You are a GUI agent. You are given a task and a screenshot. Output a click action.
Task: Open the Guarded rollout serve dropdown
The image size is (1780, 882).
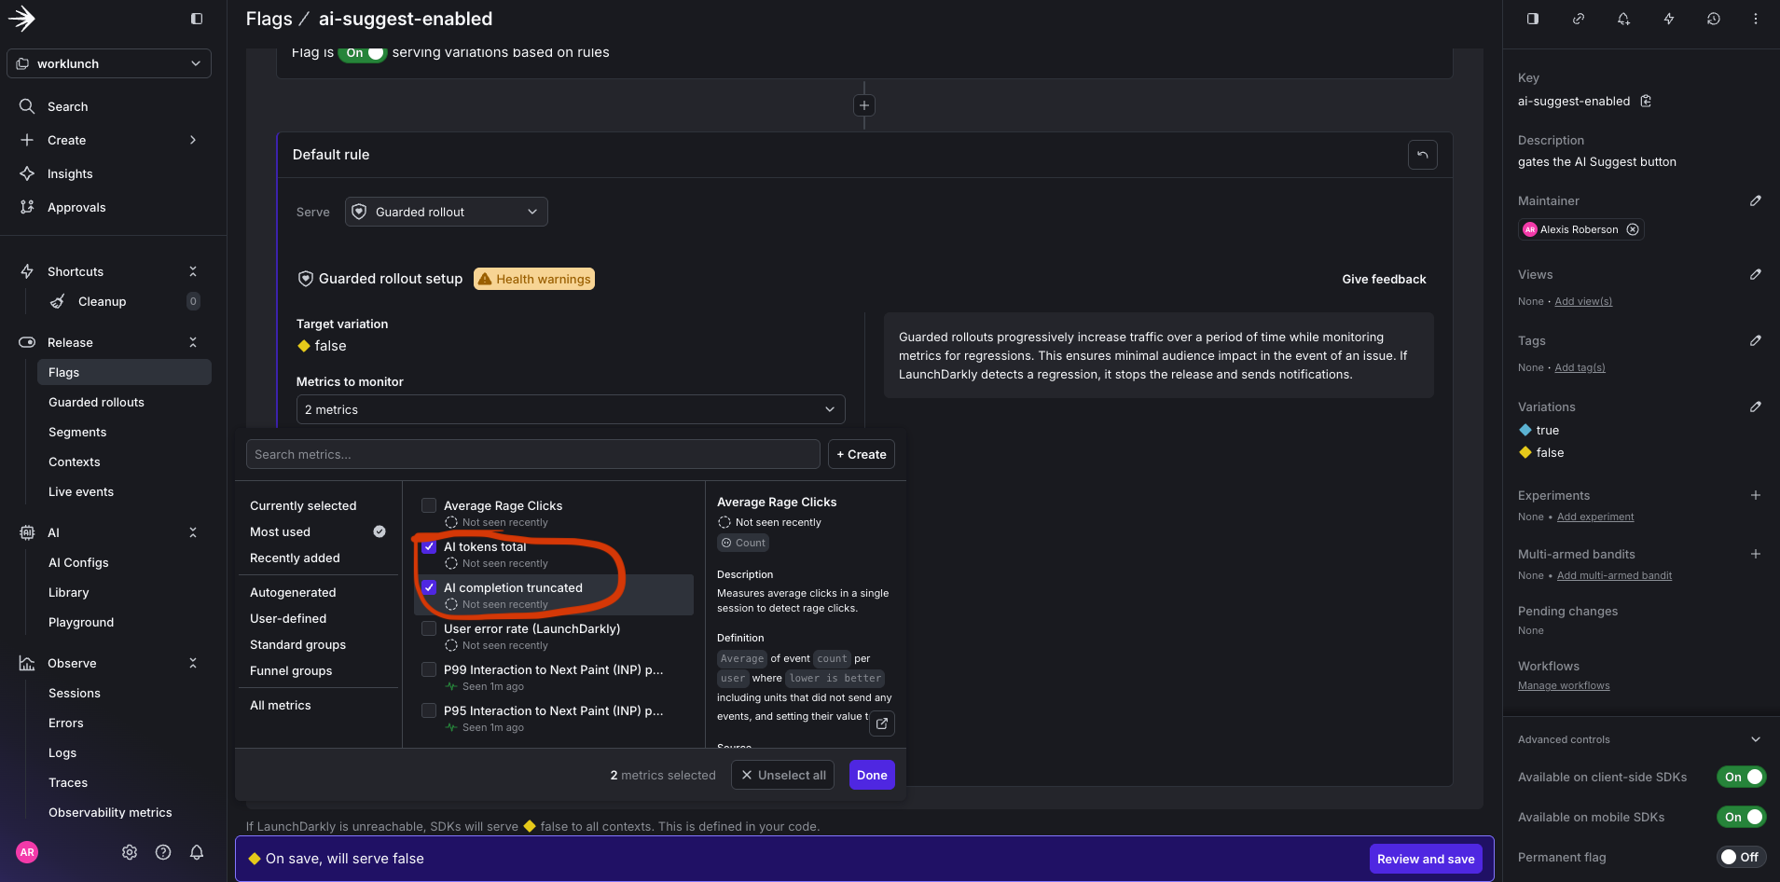click(445, 212)
